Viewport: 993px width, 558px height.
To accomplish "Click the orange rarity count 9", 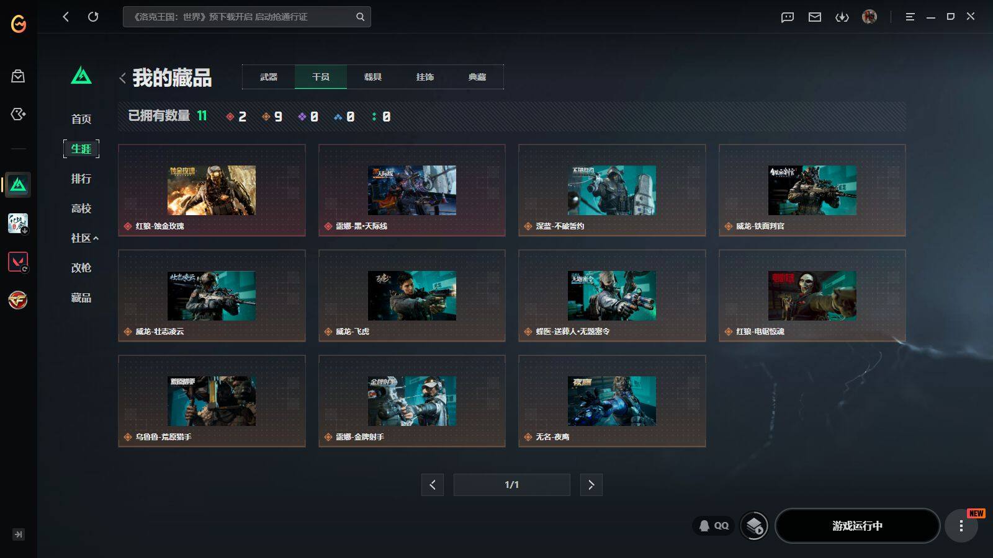I will pos(272,117).
